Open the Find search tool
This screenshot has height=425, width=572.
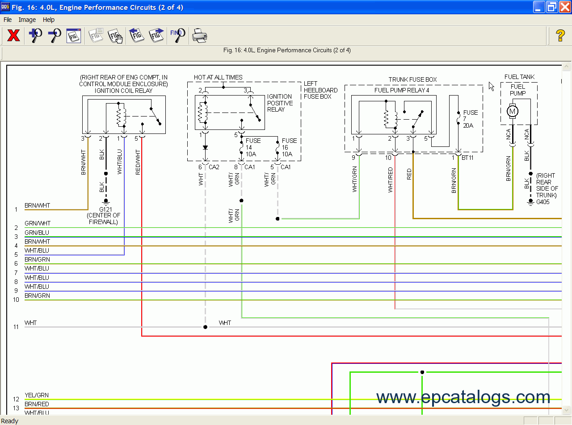178,35
